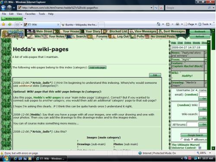This screenshot has height=162, width=216.
Task: Open Sent Messages navigation button
Action: tap(172, 31)
